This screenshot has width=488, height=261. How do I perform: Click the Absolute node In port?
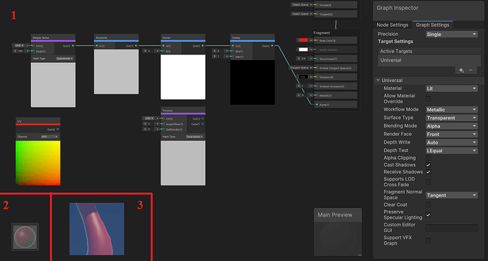[x=97, y=46]
